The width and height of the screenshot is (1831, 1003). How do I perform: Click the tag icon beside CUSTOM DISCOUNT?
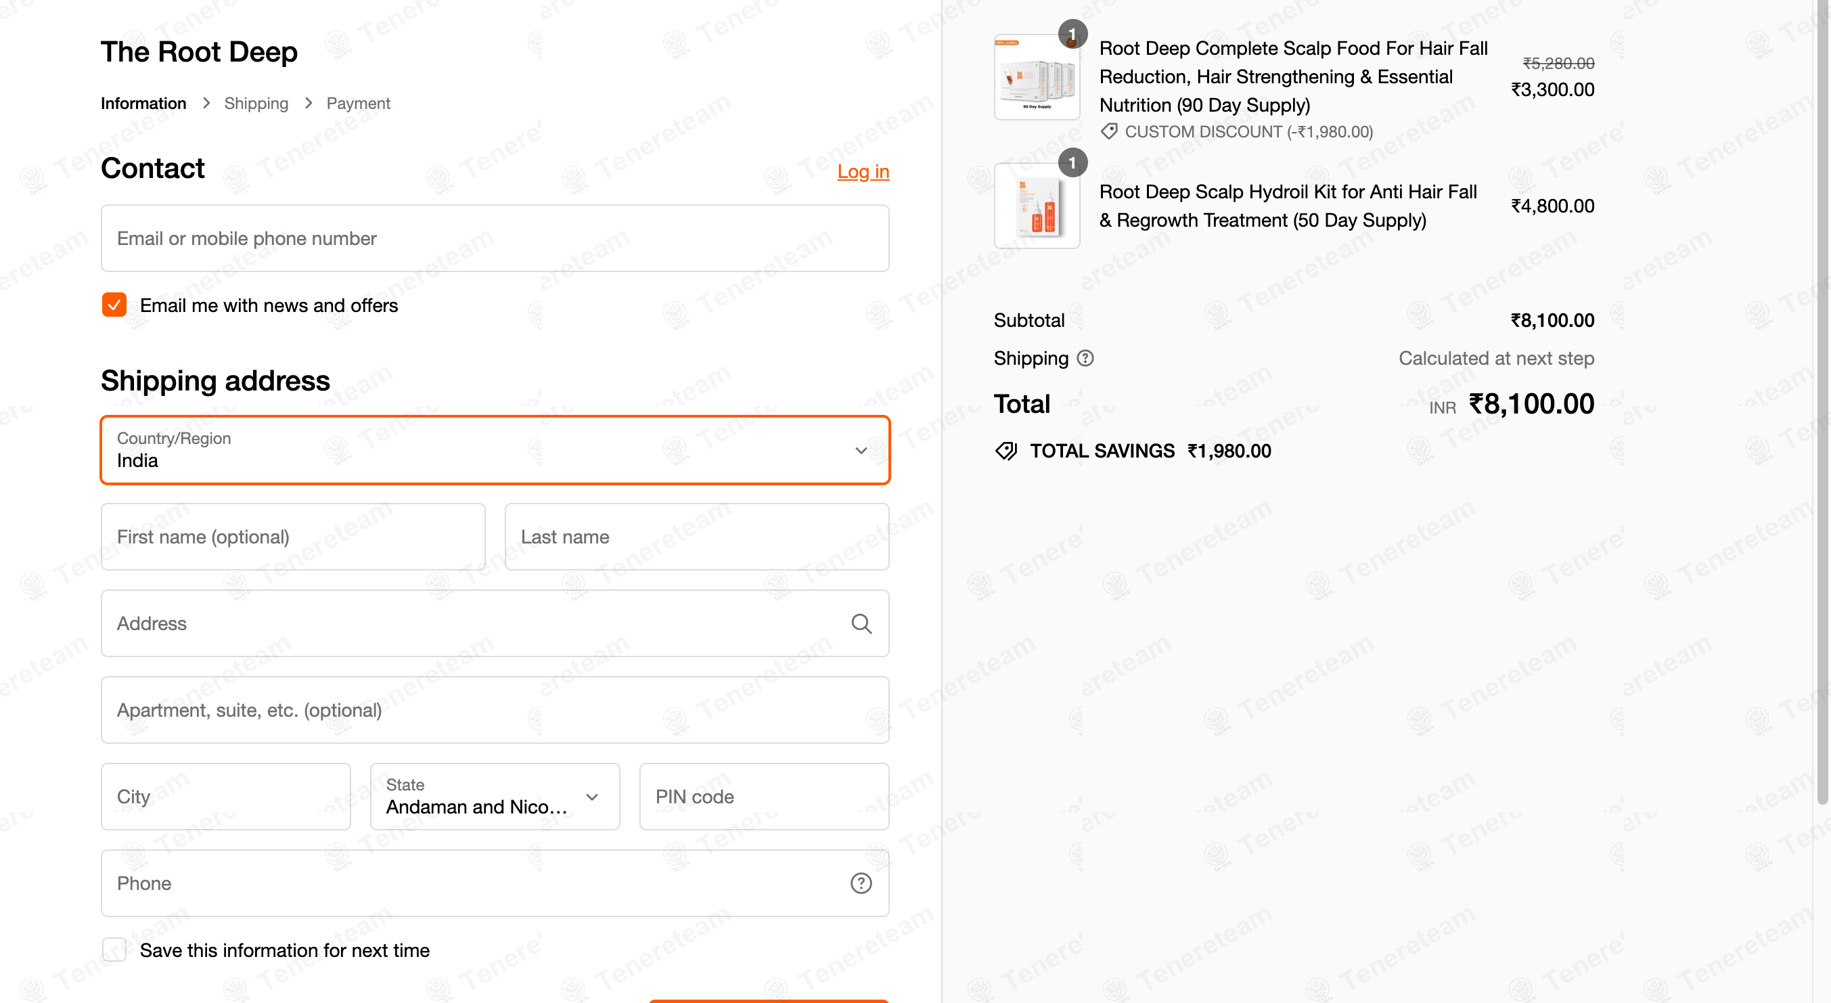coord(1109,131)
